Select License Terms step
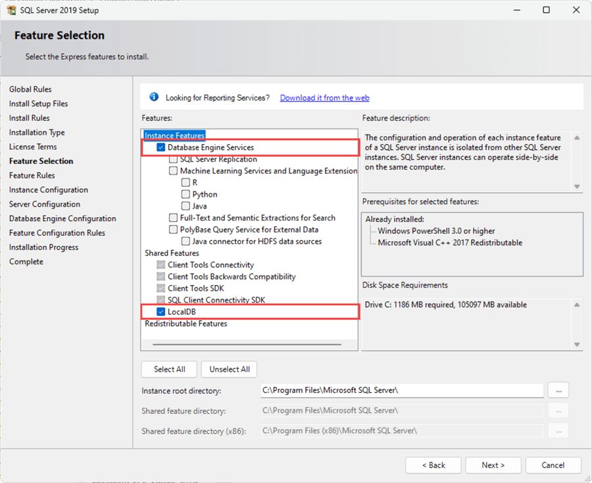The height and width of the screenshot is (483, 592). coord(33,147)
